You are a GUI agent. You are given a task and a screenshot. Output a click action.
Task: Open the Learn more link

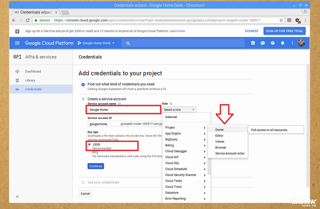pyautogui.click(x=177, y=31)
